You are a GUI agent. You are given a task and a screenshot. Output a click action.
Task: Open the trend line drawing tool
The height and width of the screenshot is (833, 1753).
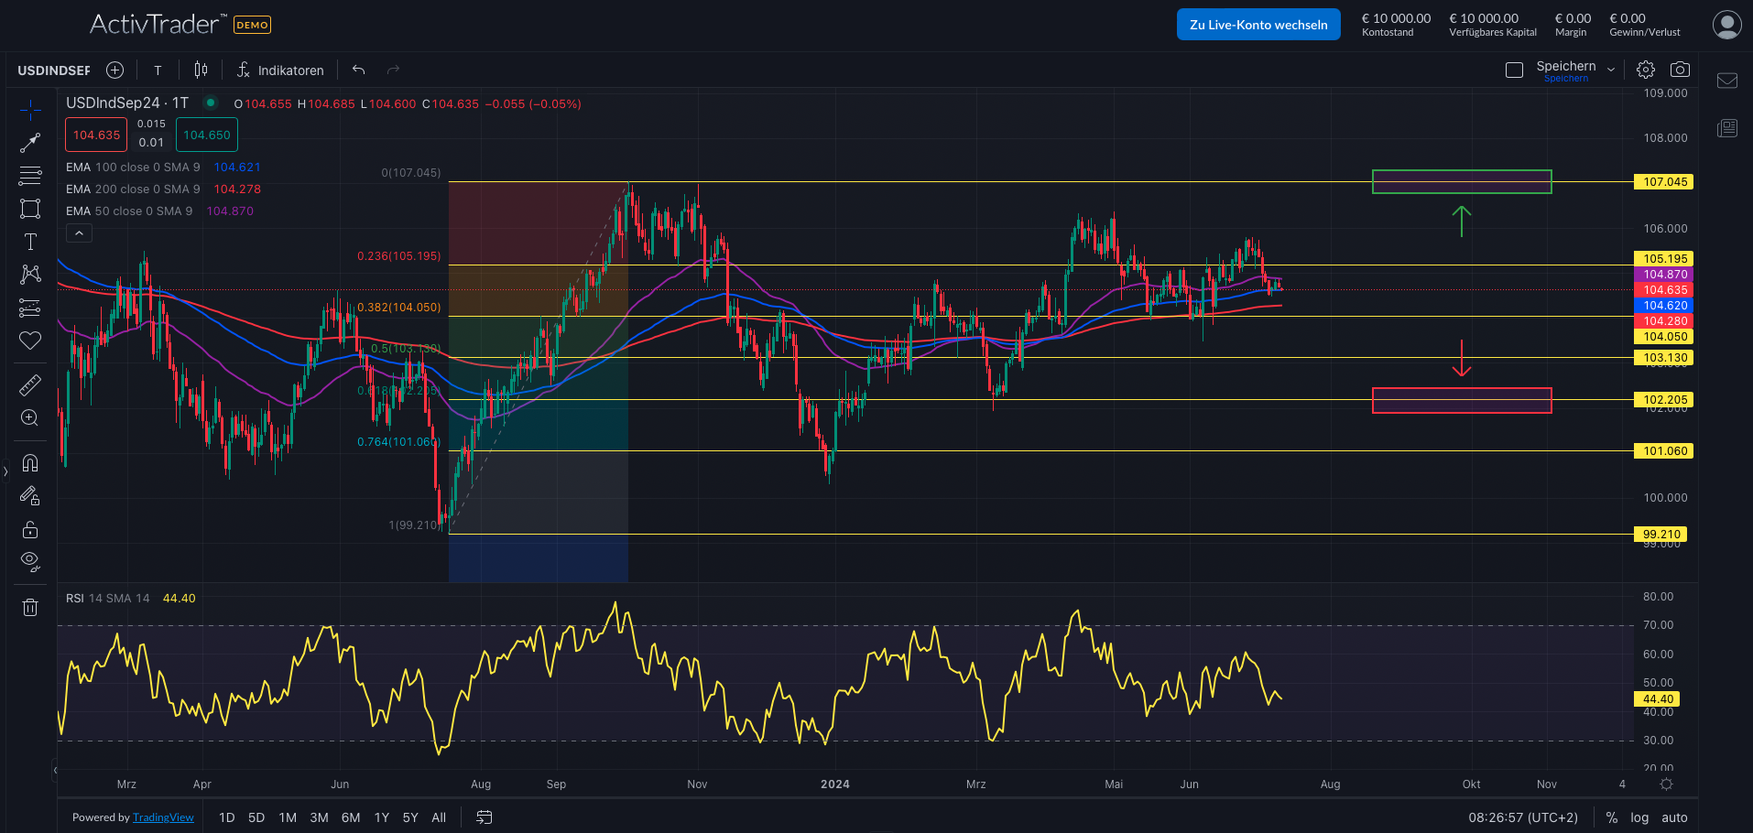click(30, 142)
